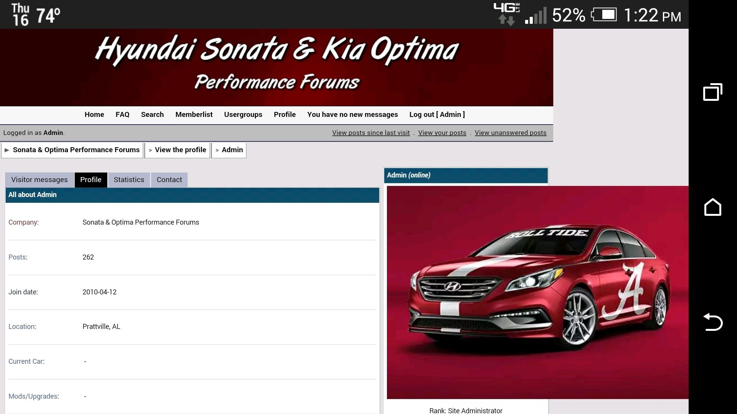The width and height of the screenshot is (737, 414).
Task: Tap the Android recent apps icon
Action: point(713,92)
